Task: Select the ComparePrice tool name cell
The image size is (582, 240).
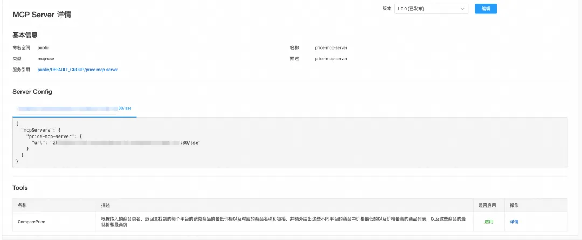Action: click(54, 222)
